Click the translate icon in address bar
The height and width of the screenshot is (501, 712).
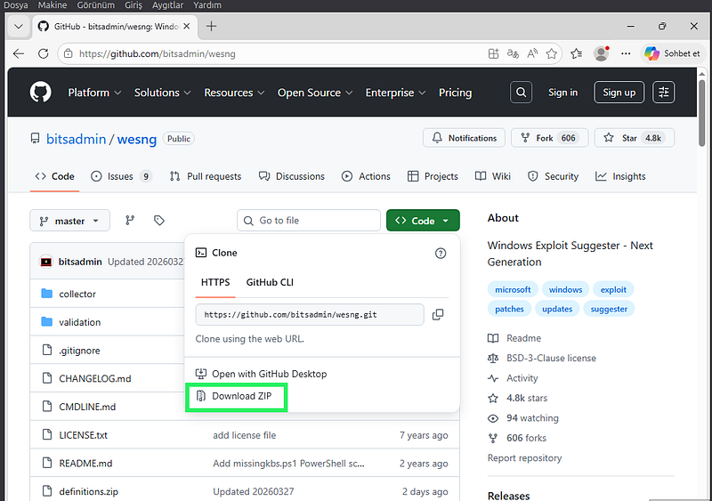(513, 53)
